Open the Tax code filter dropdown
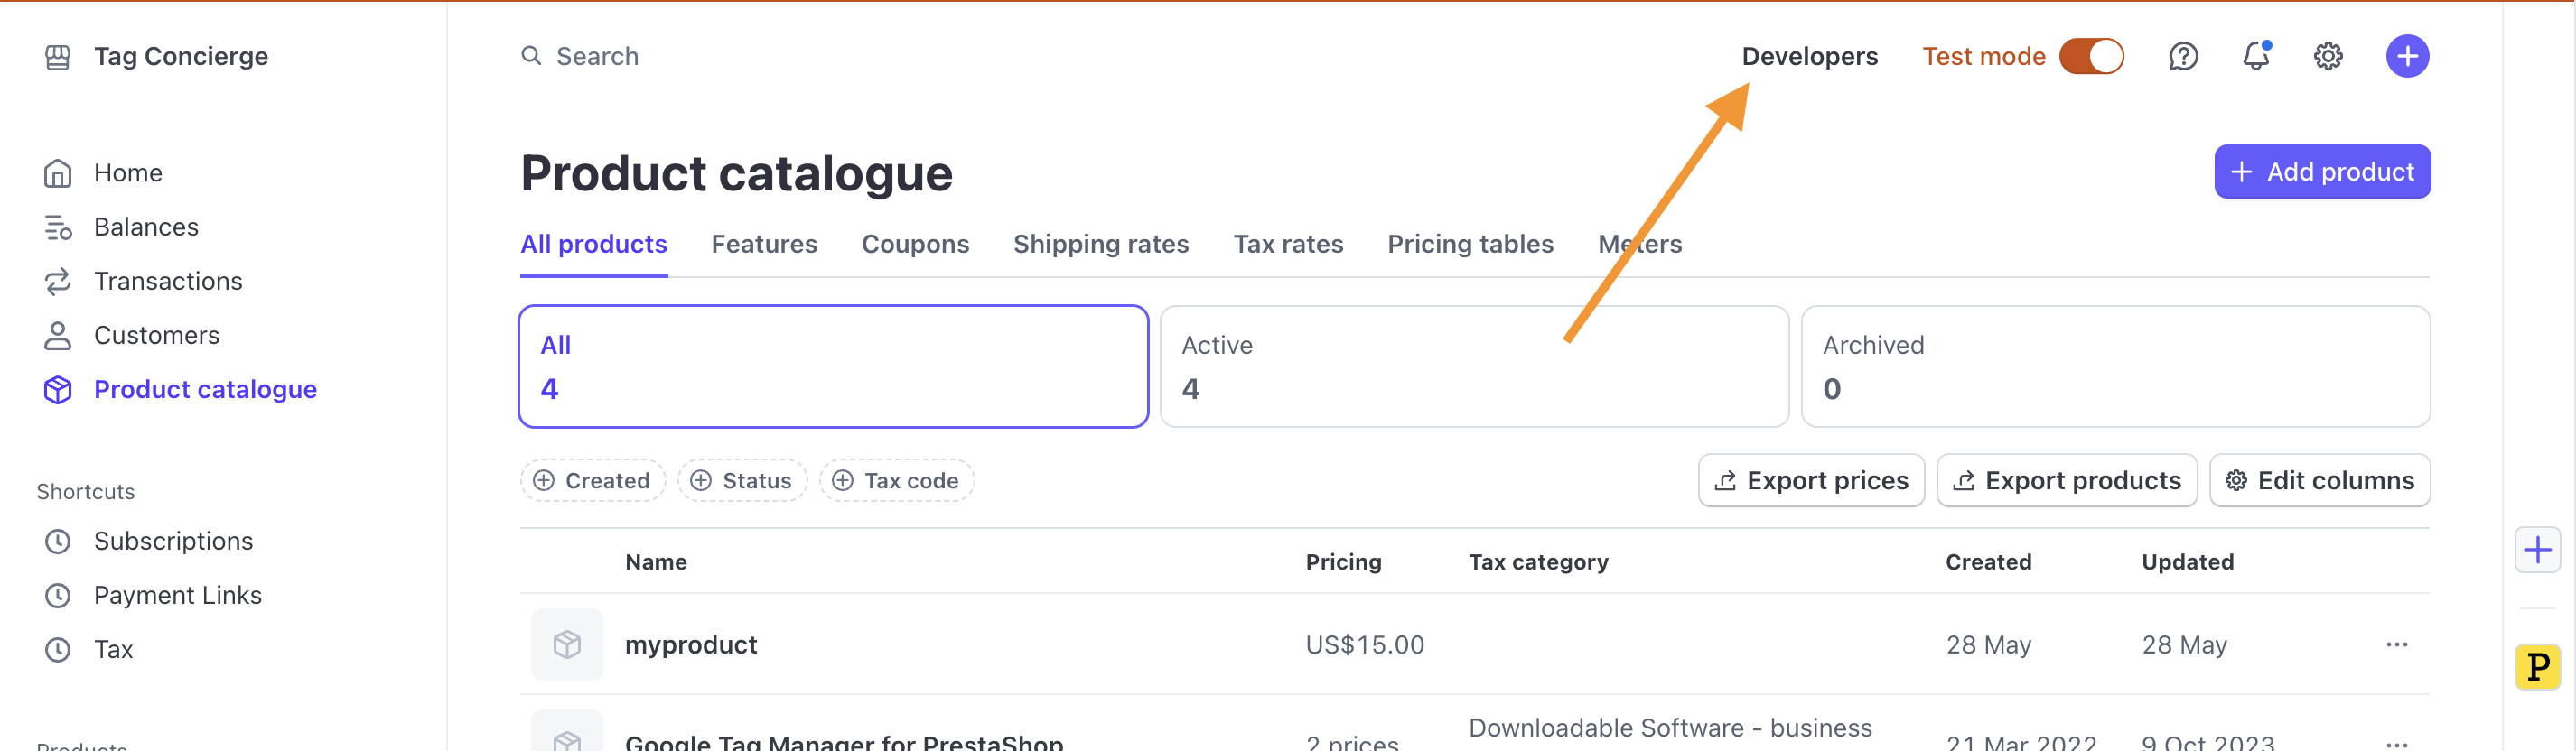2576x751 pixels. [896, 480]
